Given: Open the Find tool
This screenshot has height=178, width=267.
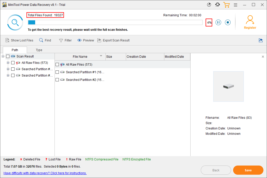Looking at the screenshot, I should click(x=45, y=40).
